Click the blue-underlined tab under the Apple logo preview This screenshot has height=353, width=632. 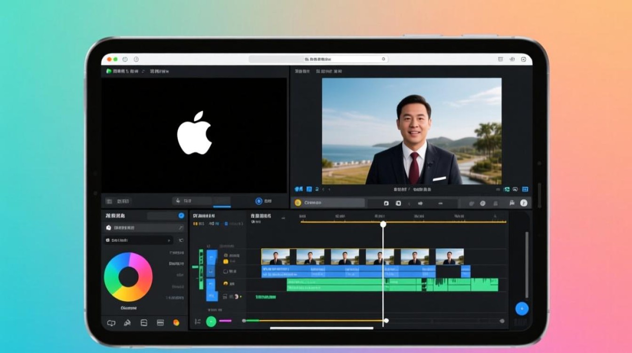[222, 201]
